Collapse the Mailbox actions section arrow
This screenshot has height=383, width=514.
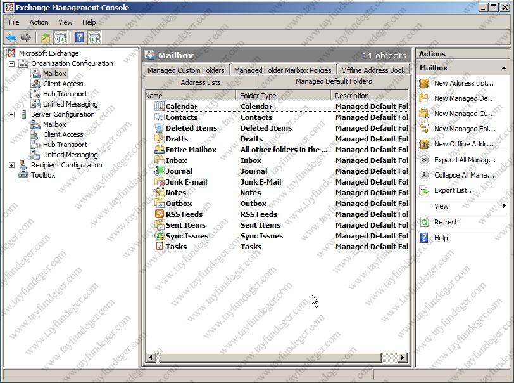[x=504, y=68]
